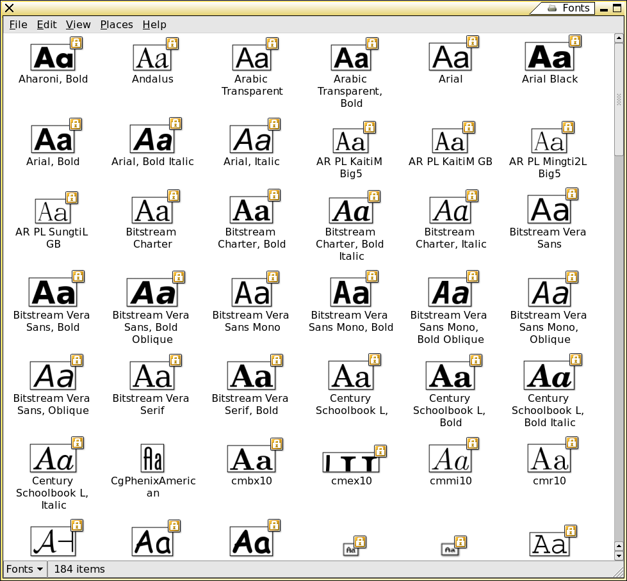The height and width of the screenshot is (581, 627).
Task: Maximize the Fonts window
Action: tap(617, 8)
